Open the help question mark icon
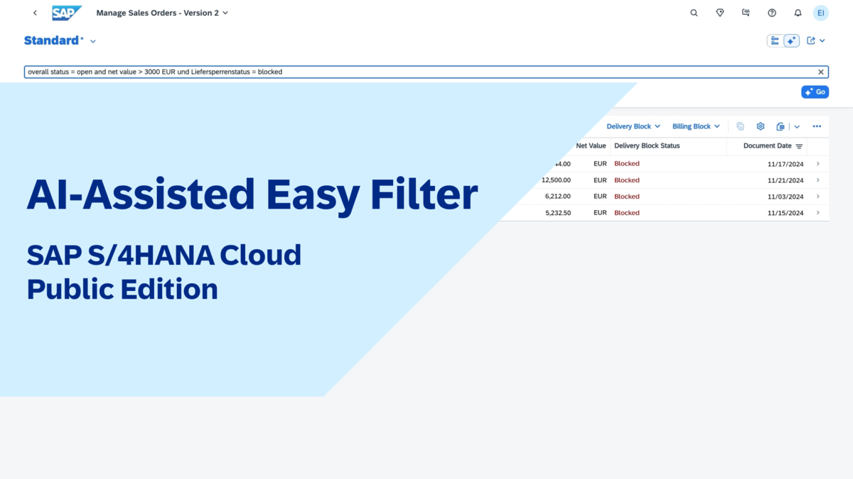Image resolution: width=853 pixels, height=479 pixels. 772,13
